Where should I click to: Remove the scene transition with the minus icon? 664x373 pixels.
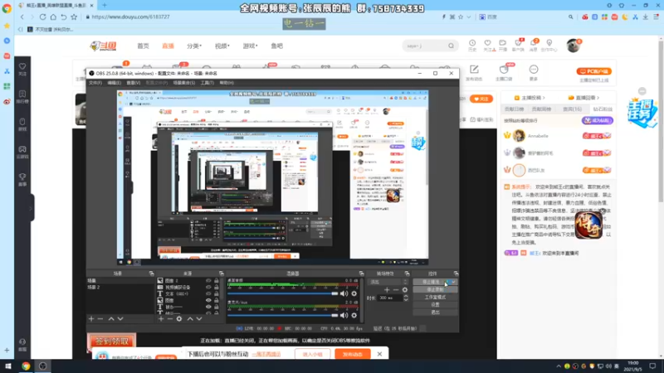pos(396,290)
